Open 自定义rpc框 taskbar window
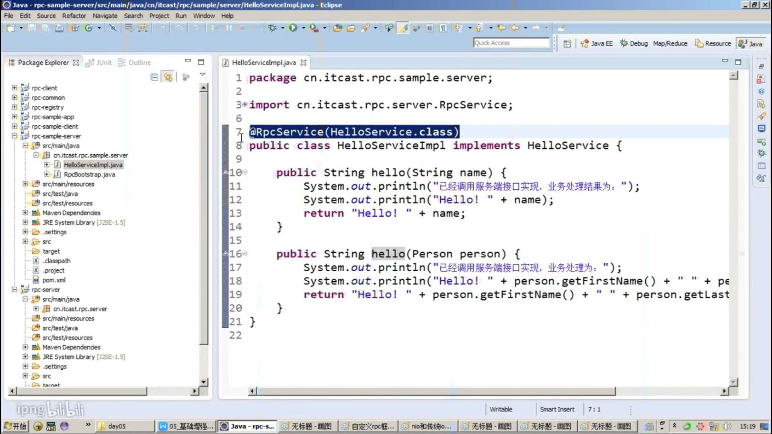 368,426
